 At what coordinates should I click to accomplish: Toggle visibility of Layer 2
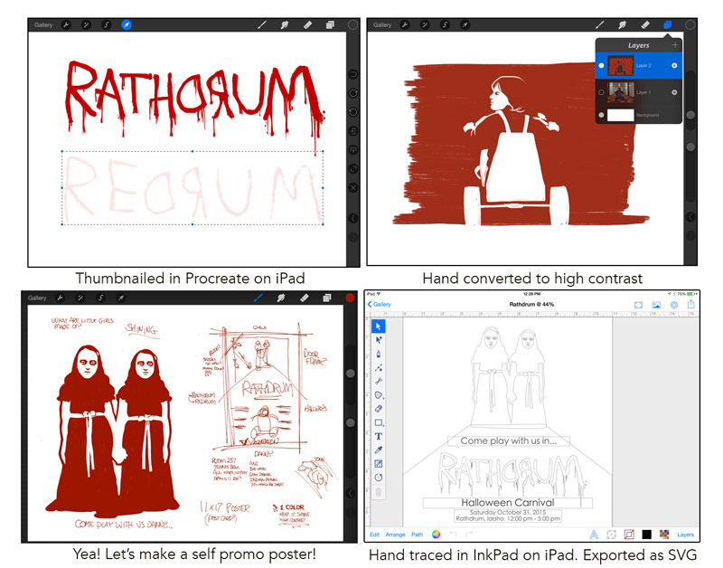[x=601, y=65]
